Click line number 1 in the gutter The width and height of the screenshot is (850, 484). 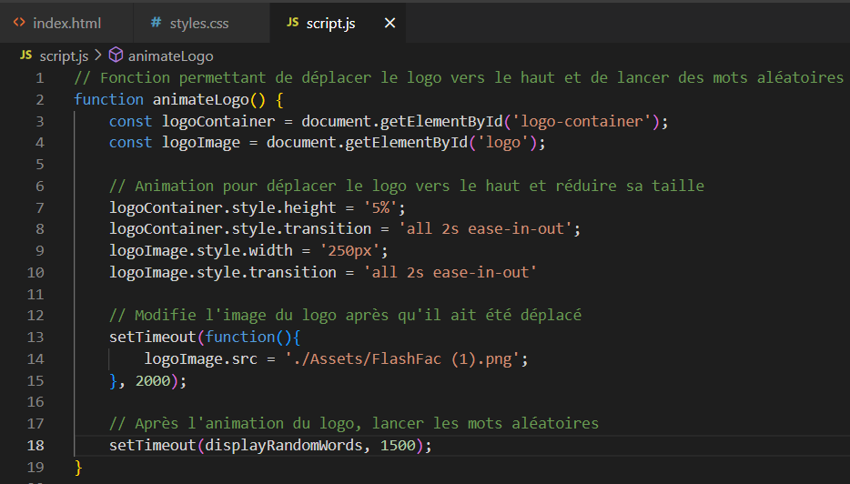(39, 78)
